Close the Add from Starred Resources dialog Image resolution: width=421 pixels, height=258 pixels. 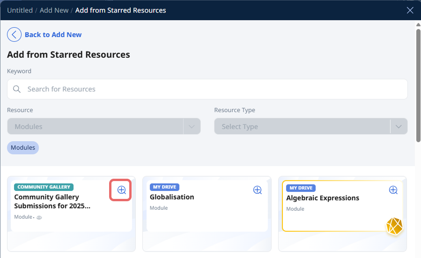(x=410, y=10)
